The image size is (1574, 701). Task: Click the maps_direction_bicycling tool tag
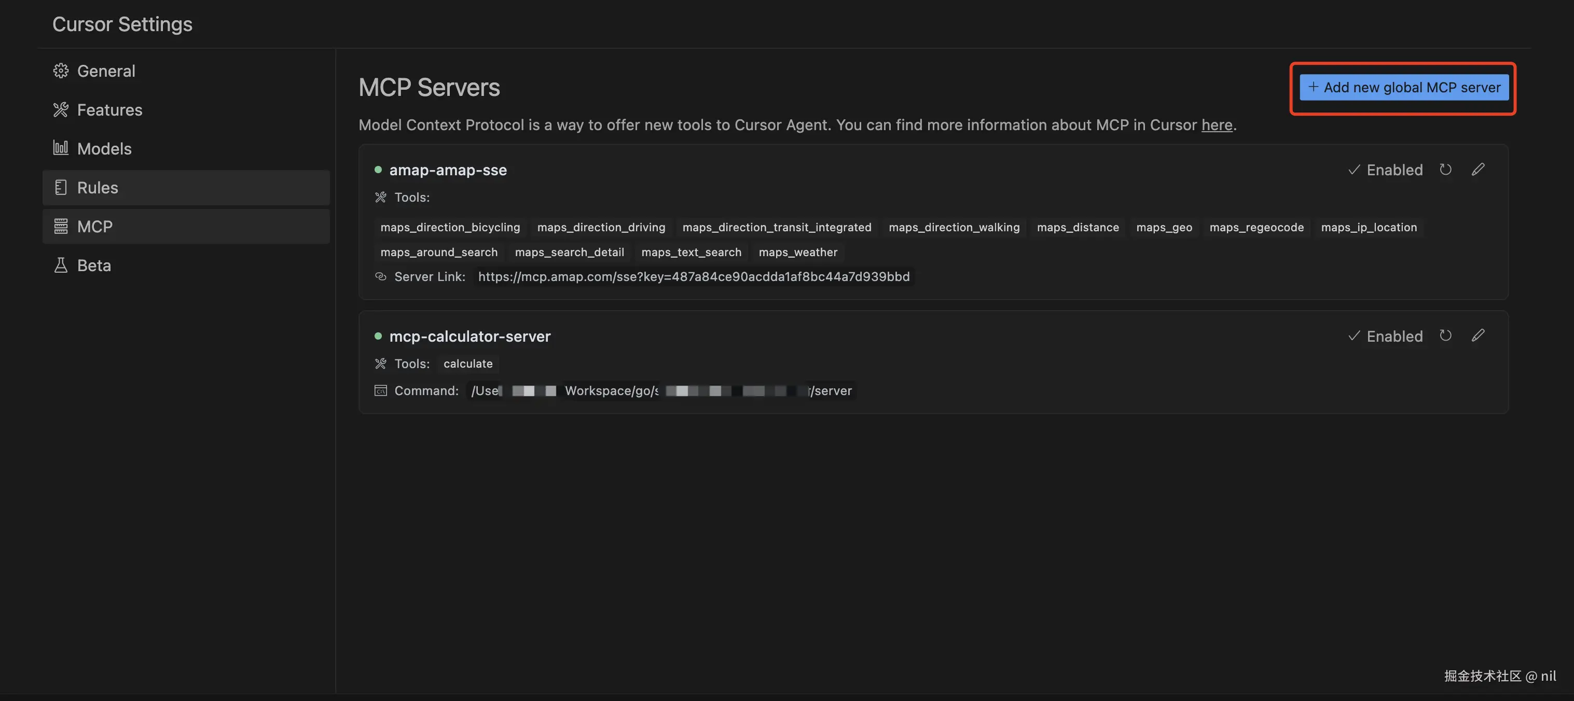(450, 227)
